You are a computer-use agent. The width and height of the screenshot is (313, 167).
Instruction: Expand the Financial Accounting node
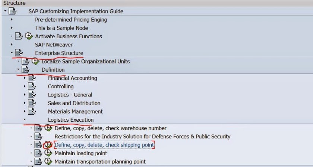(25, 78)
